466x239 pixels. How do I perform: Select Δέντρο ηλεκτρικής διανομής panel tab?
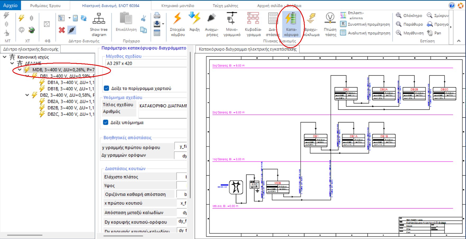pos(31,49)
